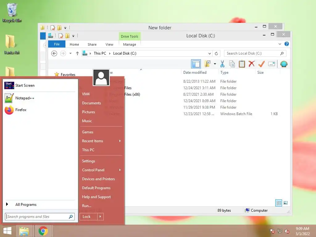Open the Manage ribbon tab
The image size is (316, 237).
pyautogui.click(x=130, y=44)
